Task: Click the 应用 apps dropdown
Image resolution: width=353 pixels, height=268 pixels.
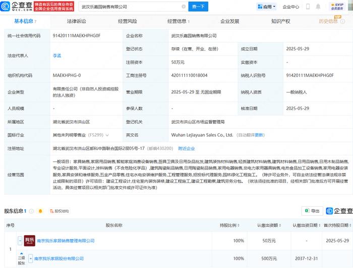Action: point(267,7)
